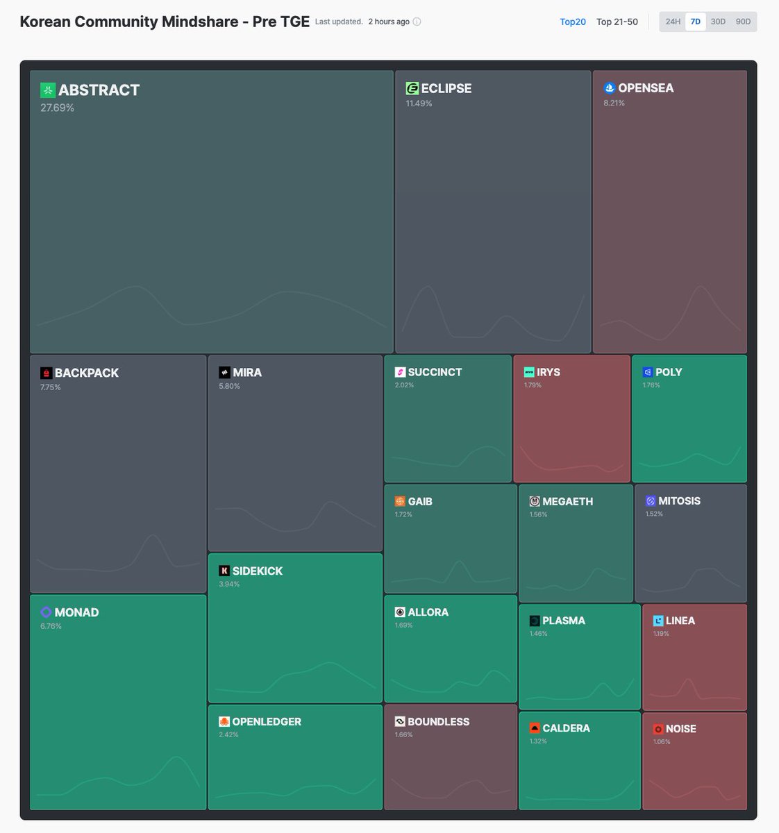Image resolution: width=779 pixels, height=833 pixels.
Task: Click the 2.02% Succinct value
Action: 404,385
